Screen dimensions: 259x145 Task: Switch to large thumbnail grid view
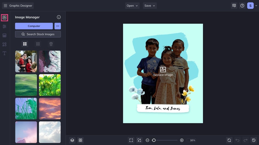pyautogui.click(x=25, y=44)
